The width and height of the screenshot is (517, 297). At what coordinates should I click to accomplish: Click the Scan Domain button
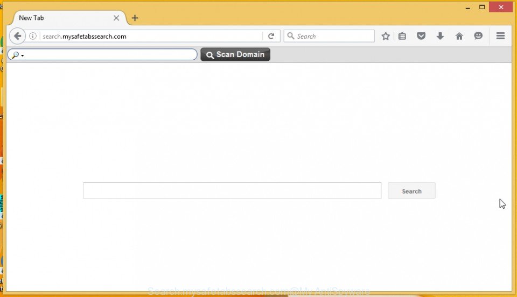(x=235, y=55)
